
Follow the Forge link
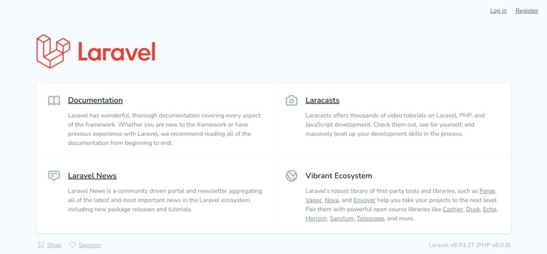click(x=487, y=190)
